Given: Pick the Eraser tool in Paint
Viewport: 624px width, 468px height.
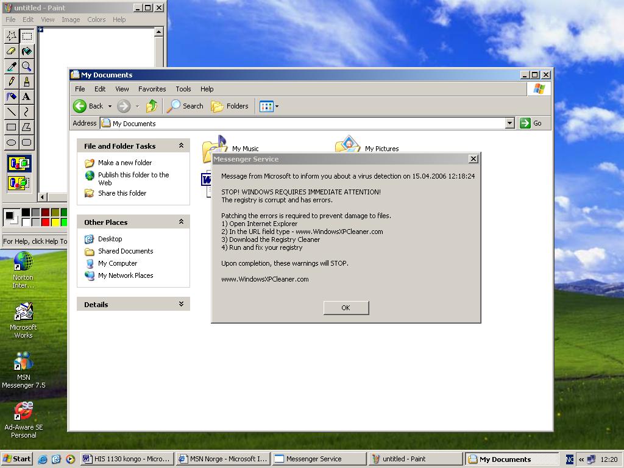Looking at the screenshot, I should tap(11, 51).
